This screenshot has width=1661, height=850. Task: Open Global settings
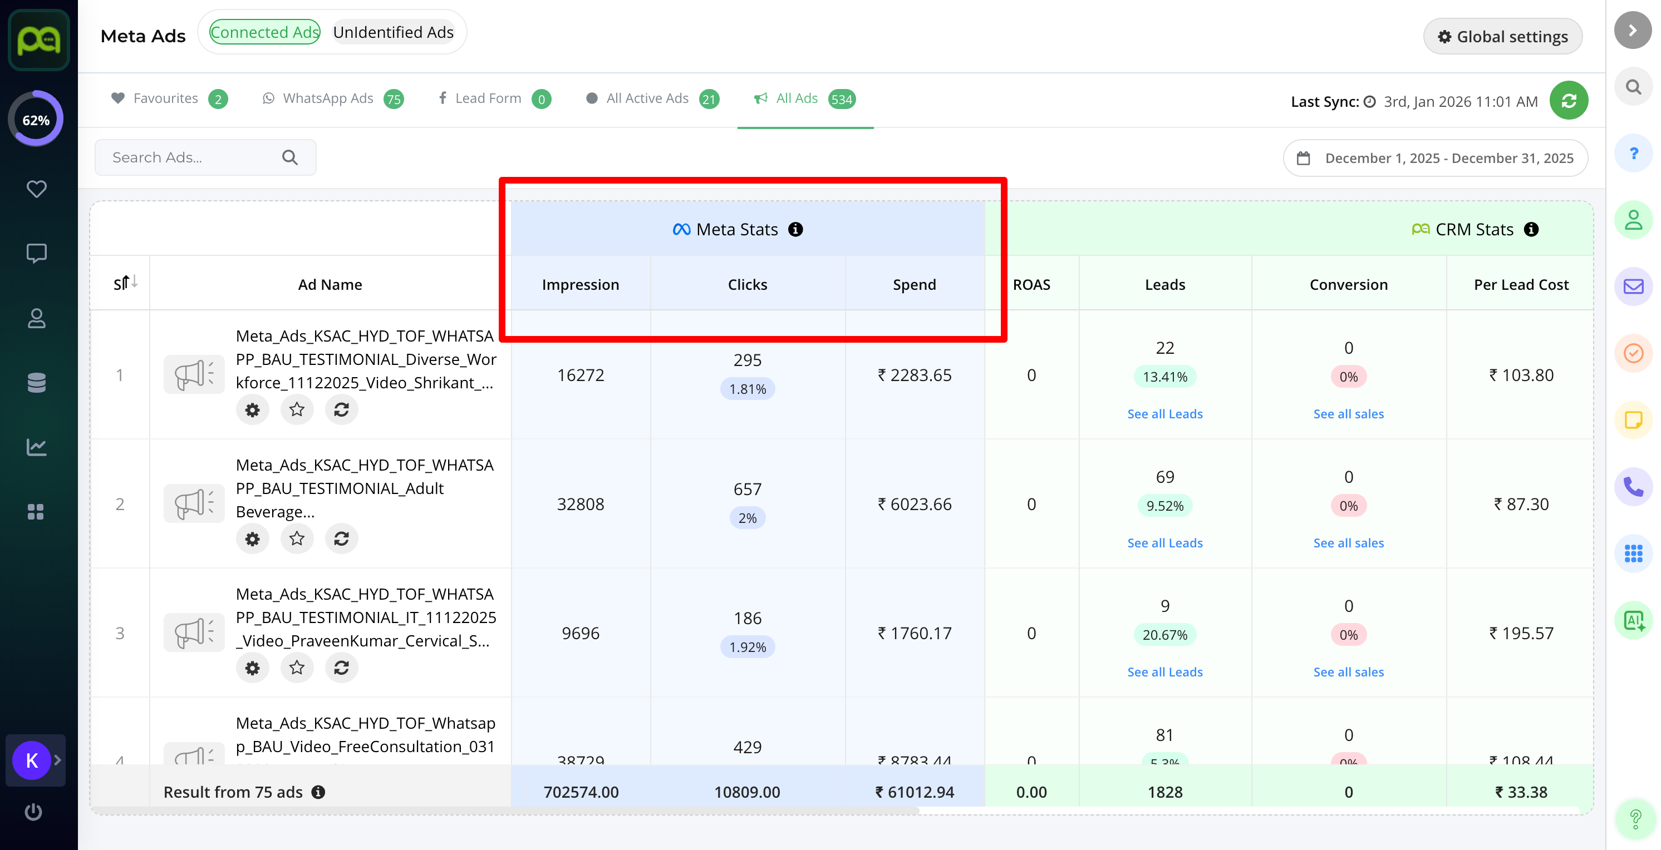(x=1502, y=37)
